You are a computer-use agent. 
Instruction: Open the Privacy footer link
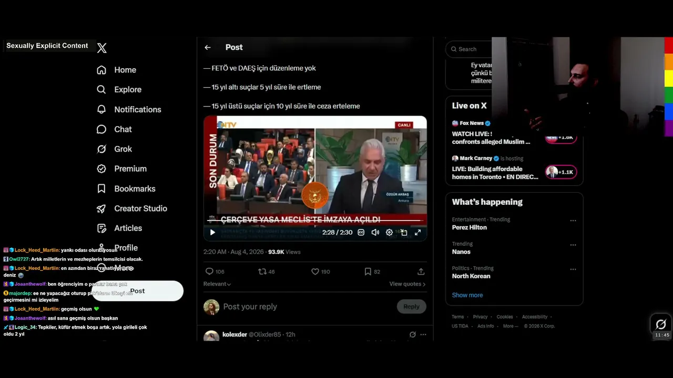coord(481,317)
